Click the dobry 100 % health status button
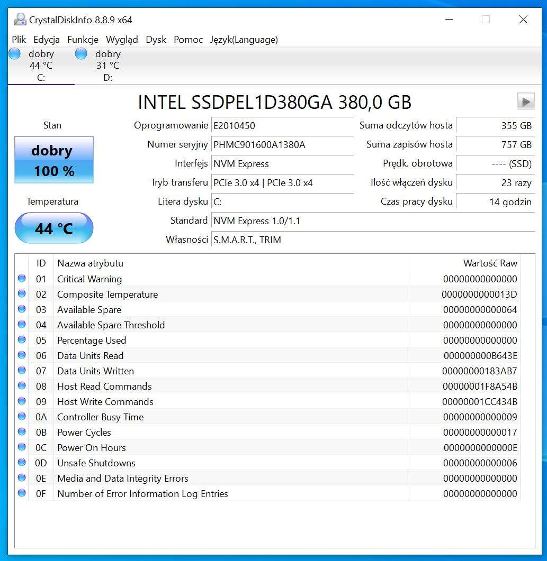This screenshot has height=561, width=547. [53, 160]
